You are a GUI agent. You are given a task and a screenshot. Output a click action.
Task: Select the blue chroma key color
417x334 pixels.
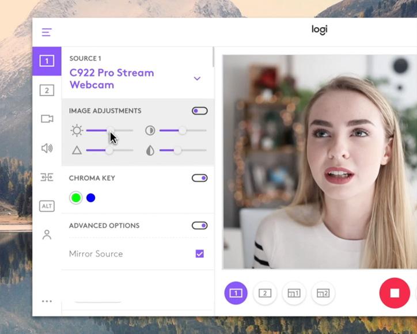90,198
